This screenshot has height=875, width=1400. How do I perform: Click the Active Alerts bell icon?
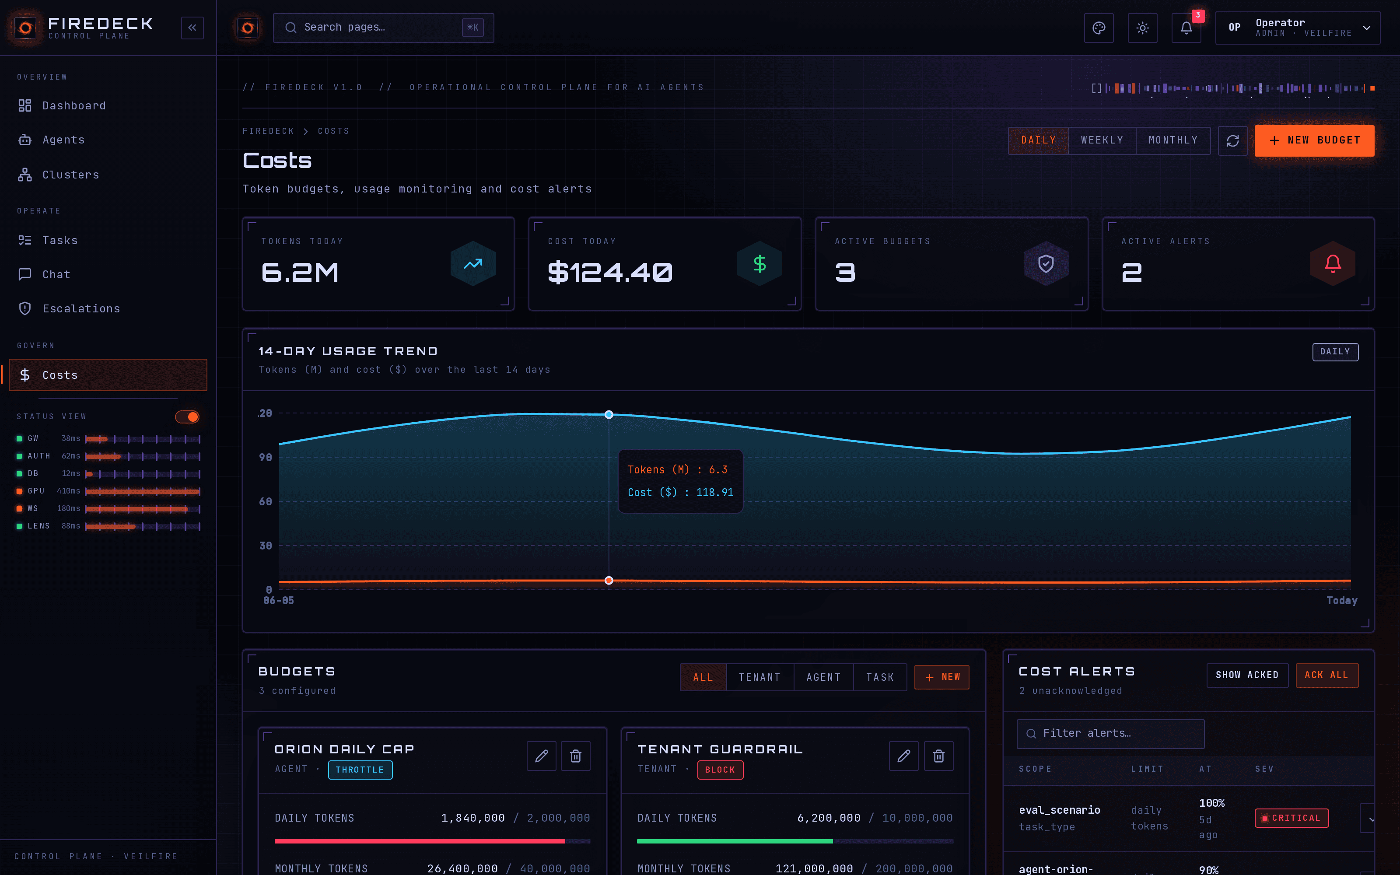pos(1333,264)
